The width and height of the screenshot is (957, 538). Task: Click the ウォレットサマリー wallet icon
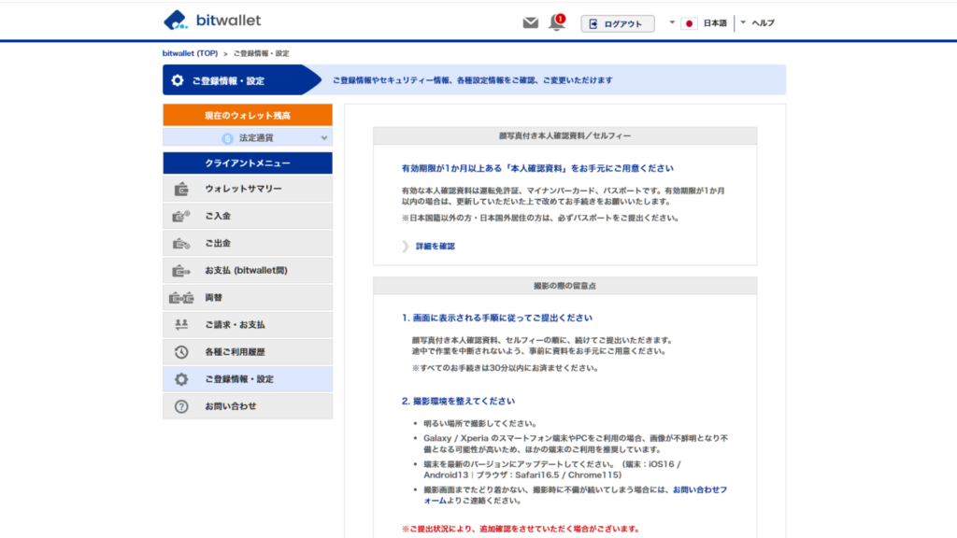click(x=181, y=189)
